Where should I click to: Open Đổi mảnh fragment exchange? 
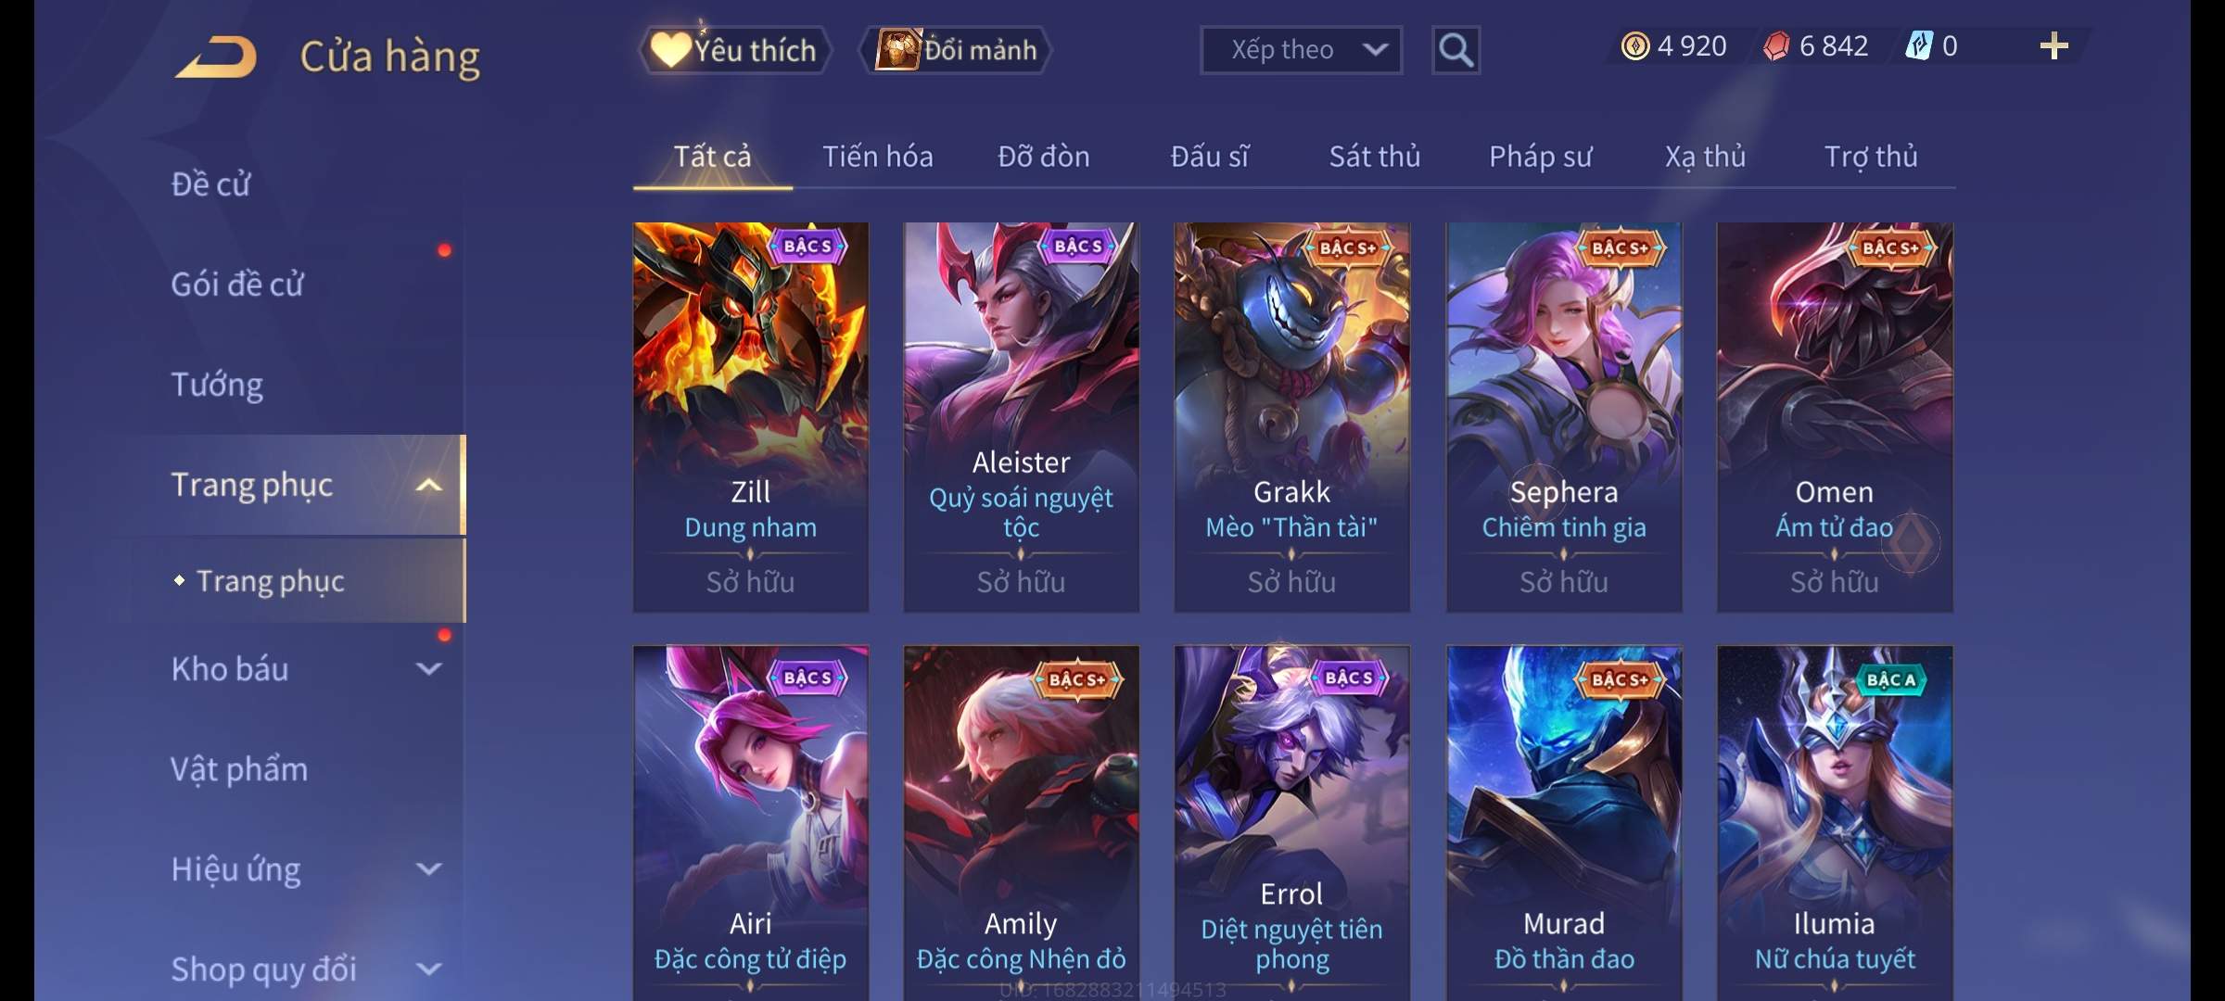[x=957, y=50]
